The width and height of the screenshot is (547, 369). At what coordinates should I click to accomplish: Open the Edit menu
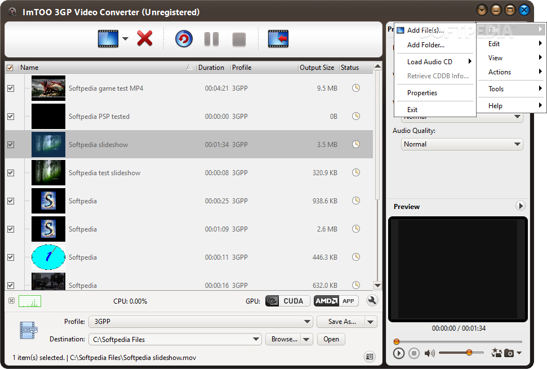coord(513,43)
